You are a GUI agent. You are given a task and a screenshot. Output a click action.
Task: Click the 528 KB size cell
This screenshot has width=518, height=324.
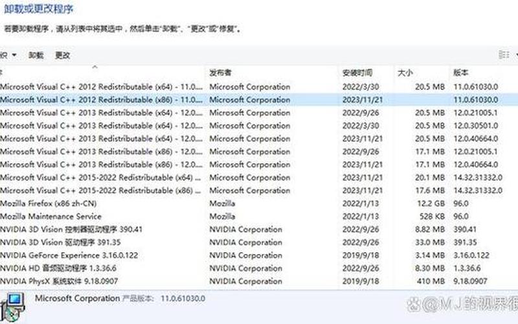(x=432, y=216)
